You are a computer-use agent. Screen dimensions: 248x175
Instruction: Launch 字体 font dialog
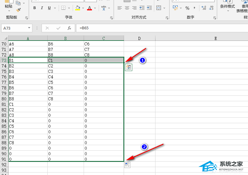[111, 18]
